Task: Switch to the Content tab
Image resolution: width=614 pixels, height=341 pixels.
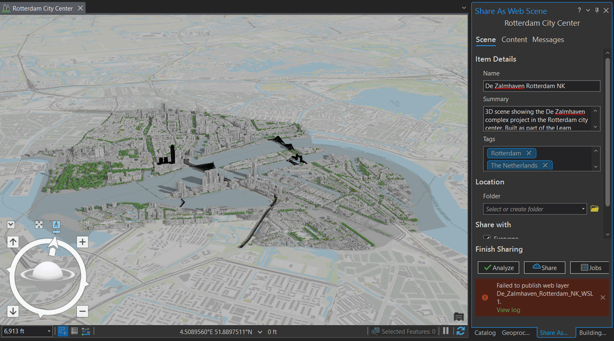Action: [514, 39]
